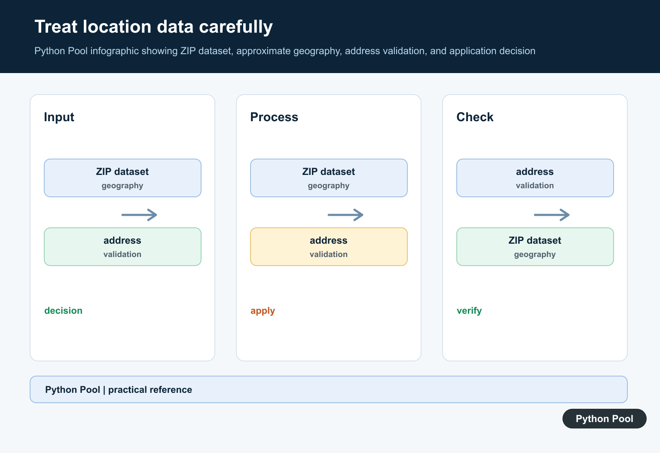The image size is (660, 453).
Task: Click ZIP dataset box in Input card
Action: tap(122, 178)
